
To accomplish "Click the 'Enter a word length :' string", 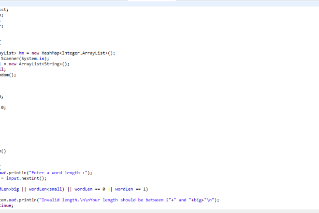I will 59,172.
